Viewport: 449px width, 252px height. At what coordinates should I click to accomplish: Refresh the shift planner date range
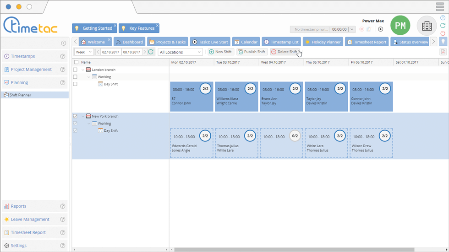pyautogui.click(x=151, y=52)
